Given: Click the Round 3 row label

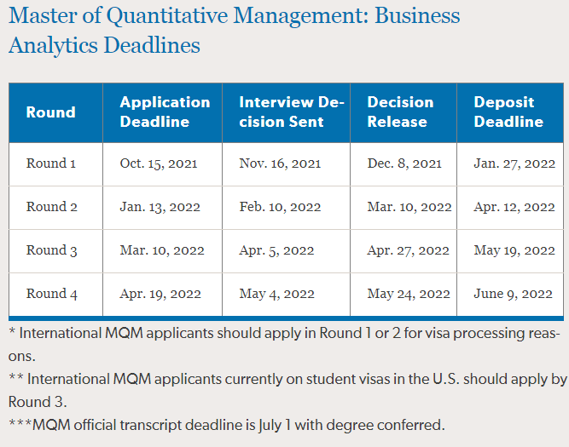Looking at the screenshot, I should coord(51,250).
